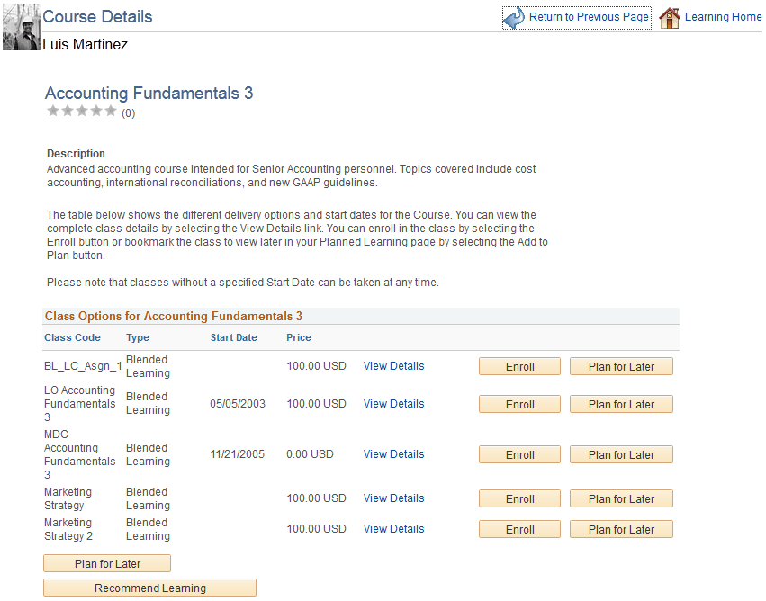View Details for Marketing Strategy

[393, 498]
